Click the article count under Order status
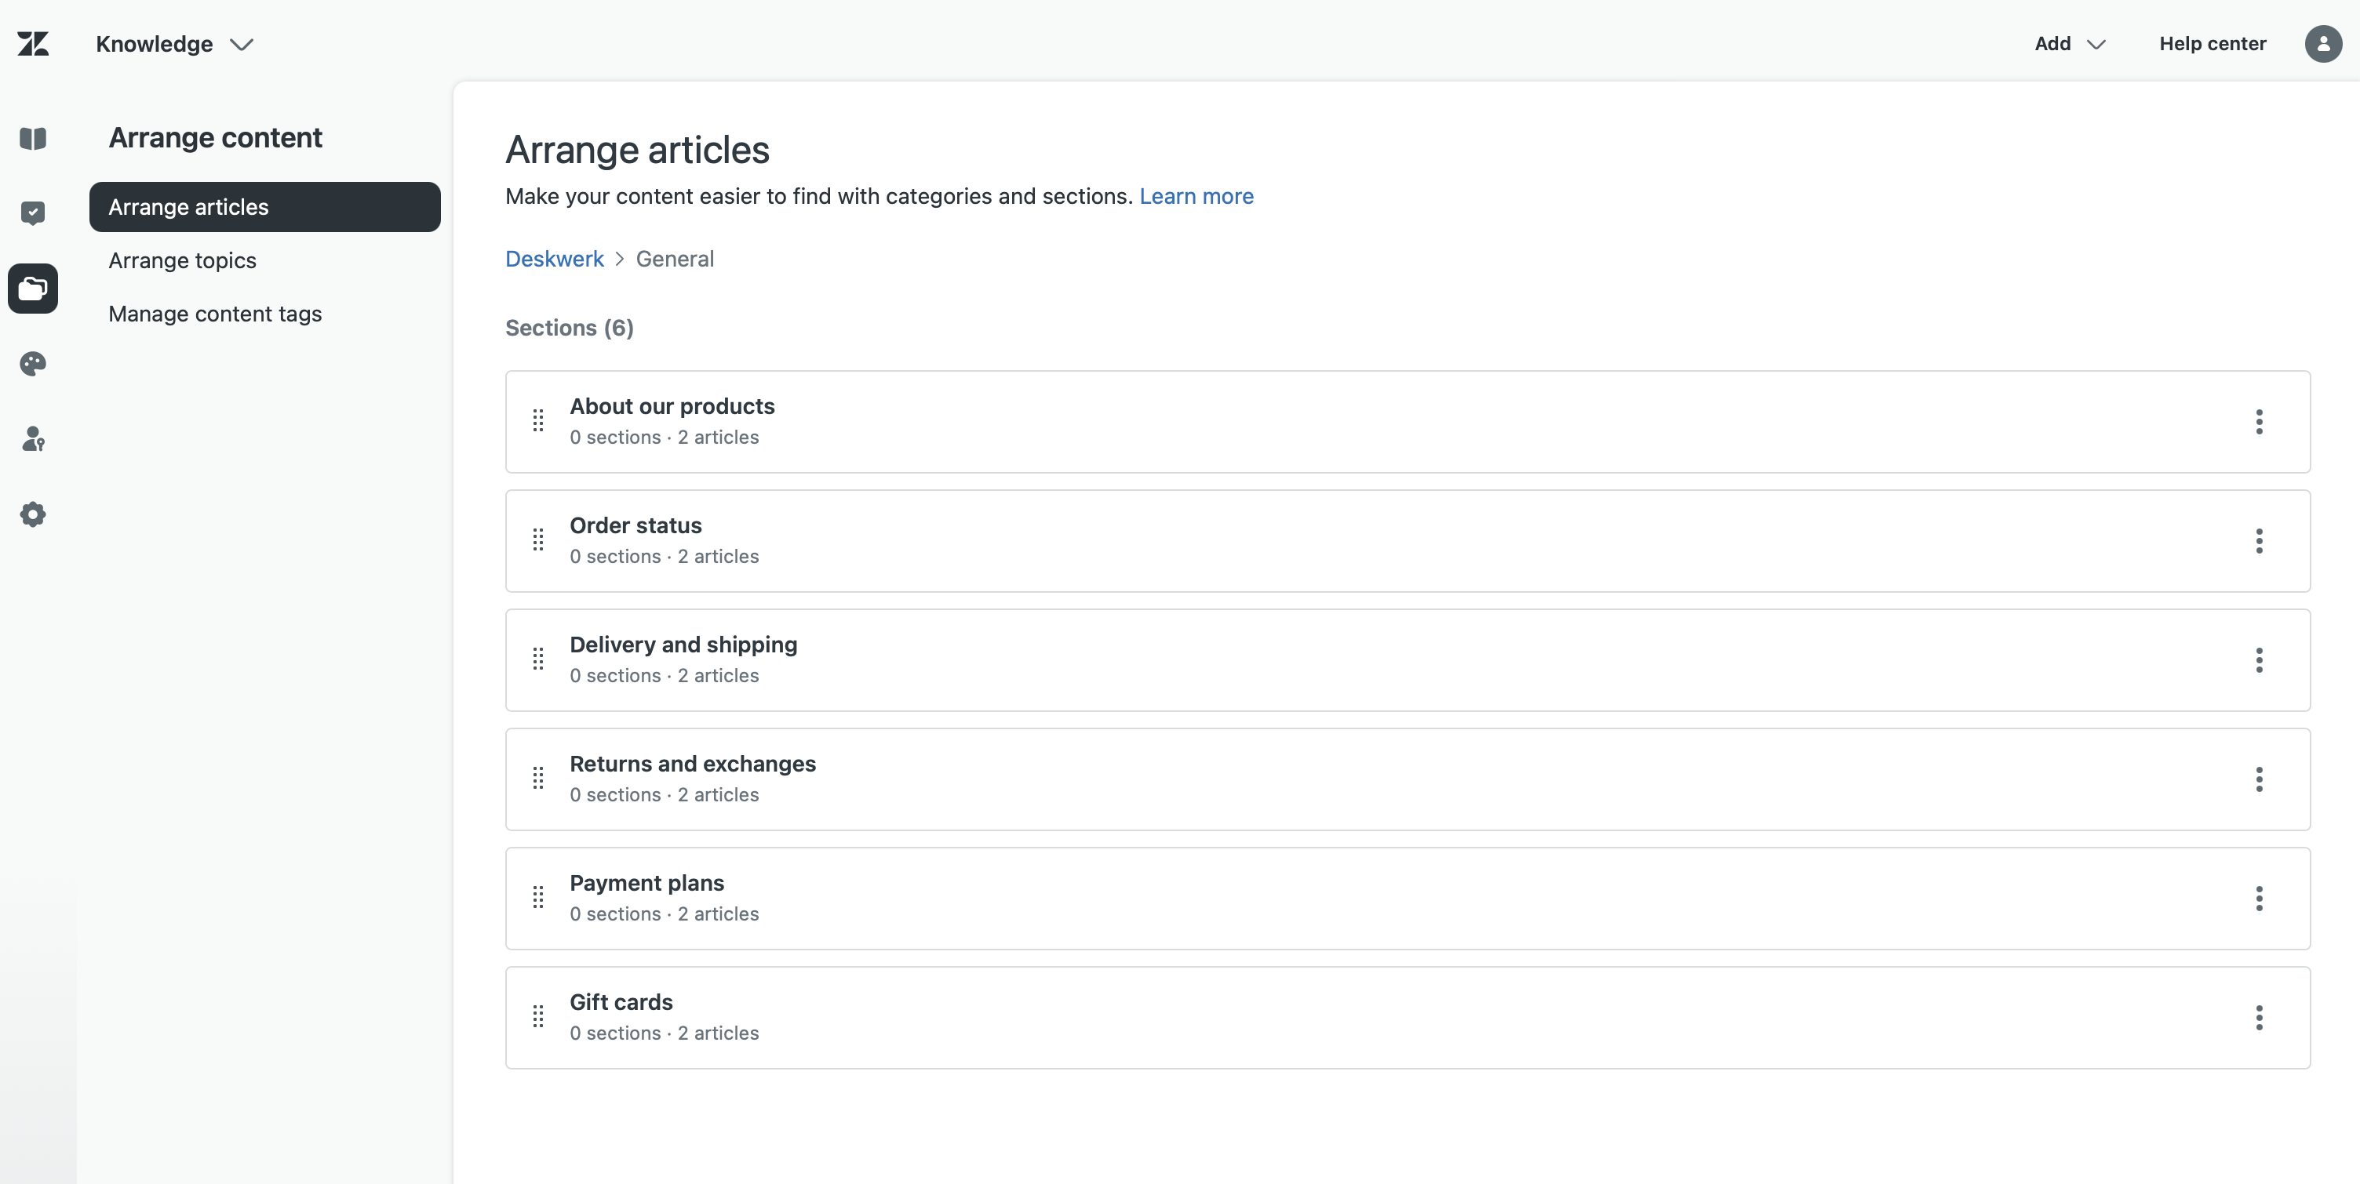The height and width of the screenshot is (1184, 2360). pos(717,556)
